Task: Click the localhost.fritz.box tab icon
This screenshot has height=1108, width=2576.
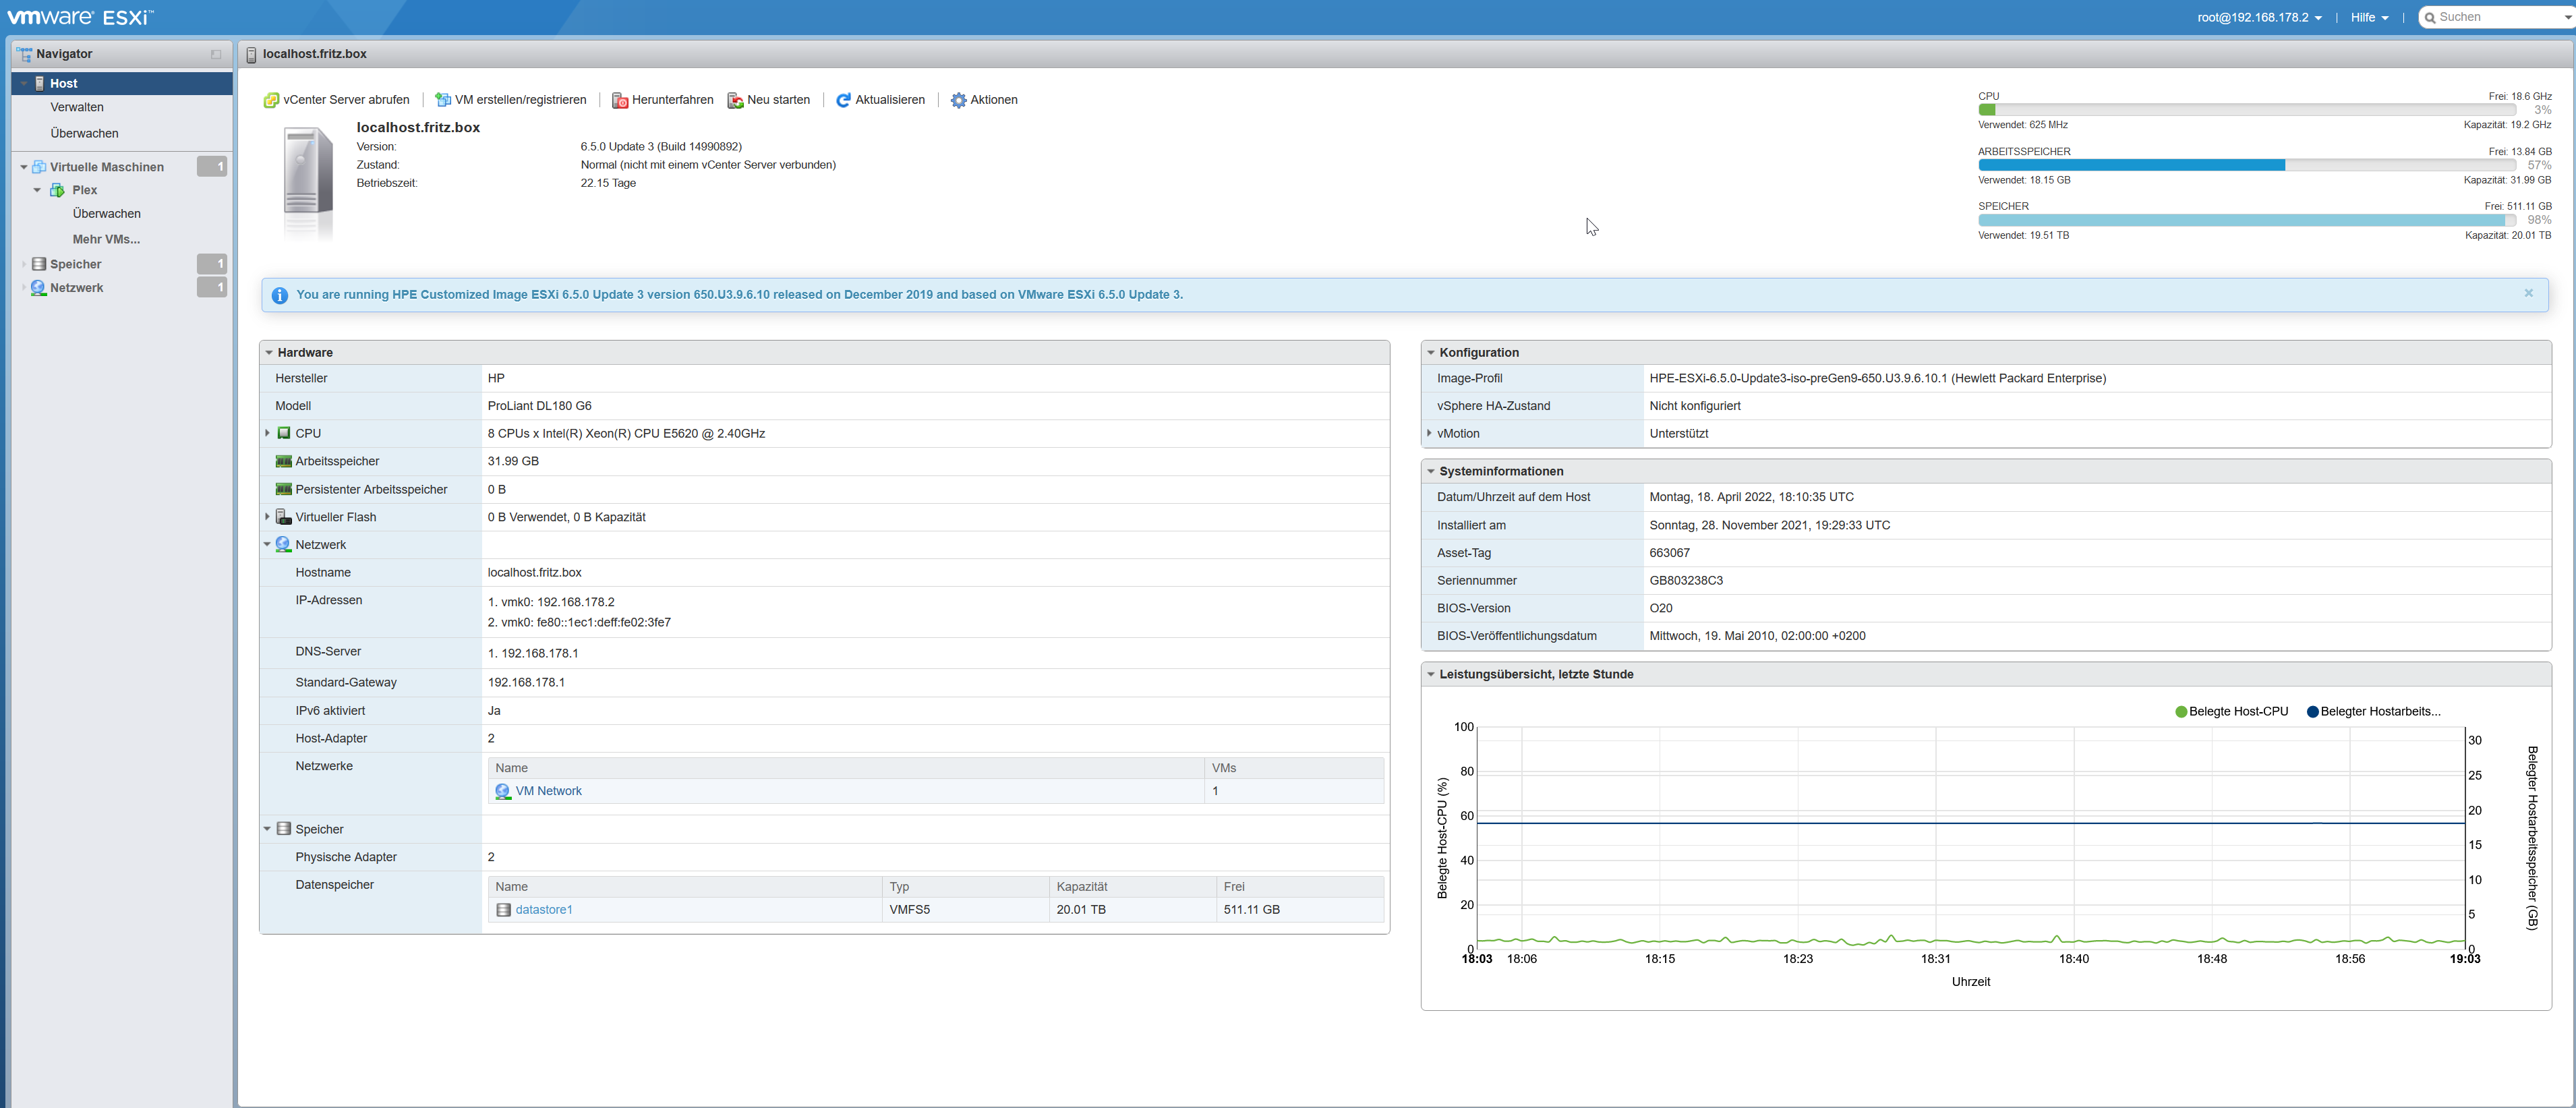Action: point(251,54)
